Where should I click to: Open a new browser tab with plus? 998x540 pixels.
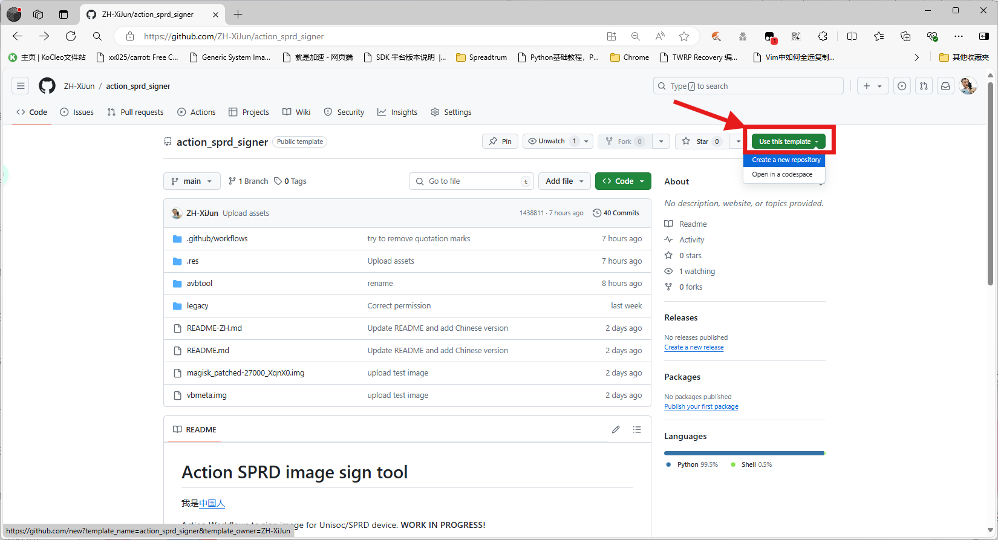pos(238,15)
